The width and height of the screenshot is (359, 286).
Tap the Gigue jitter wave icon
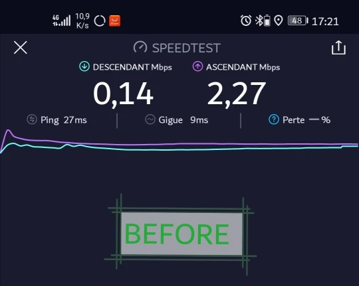point(150,119)
